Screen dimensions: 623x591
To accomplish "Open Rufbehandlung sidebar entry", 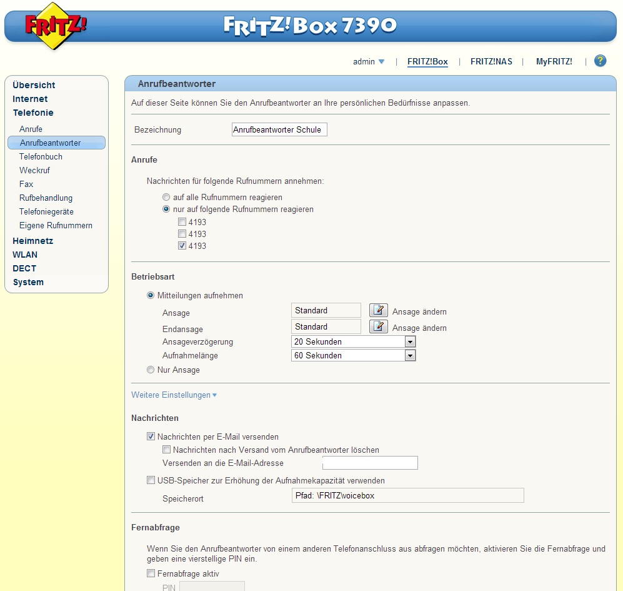I will pos(46,198).
